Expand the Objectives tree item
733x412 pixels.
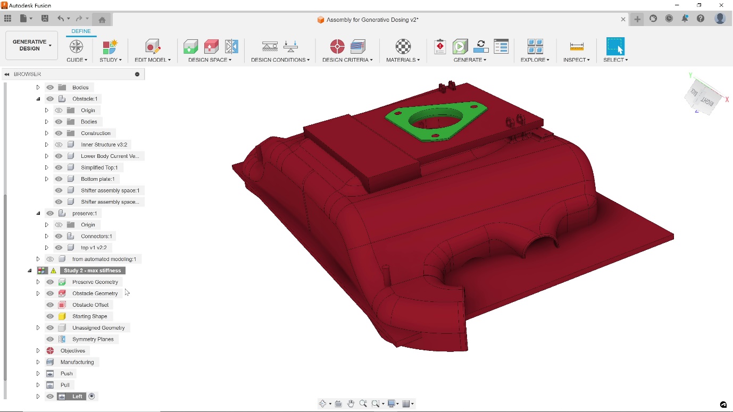coord(38,350)
